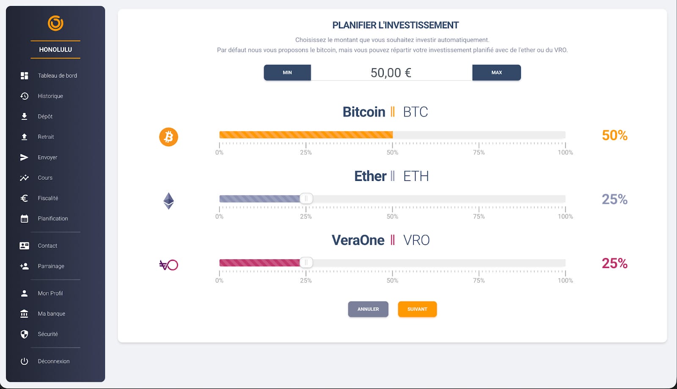Click the orange SUIVANT button

point(417,309)
